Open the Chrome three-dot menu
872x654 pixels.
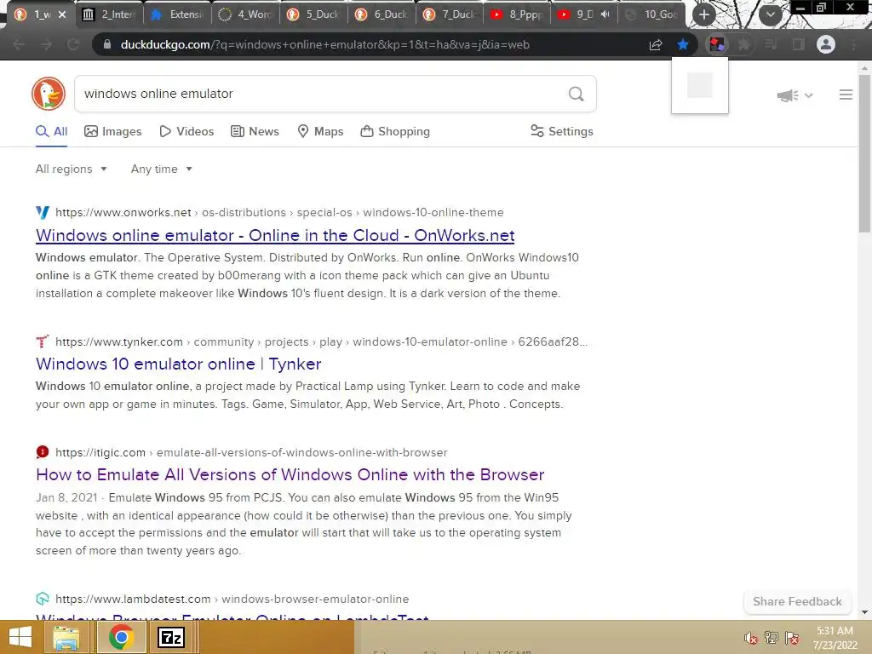tap(853, 44)
